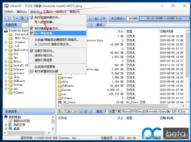Click the Exit door toolbar icon
This screenshot has width=191, height=142.
pos(103,18)
